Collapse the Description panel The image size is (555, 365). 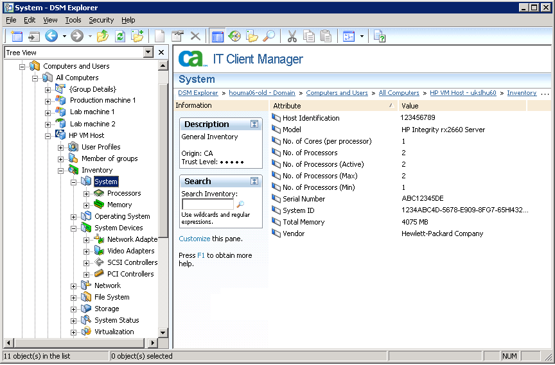(254, 124)
